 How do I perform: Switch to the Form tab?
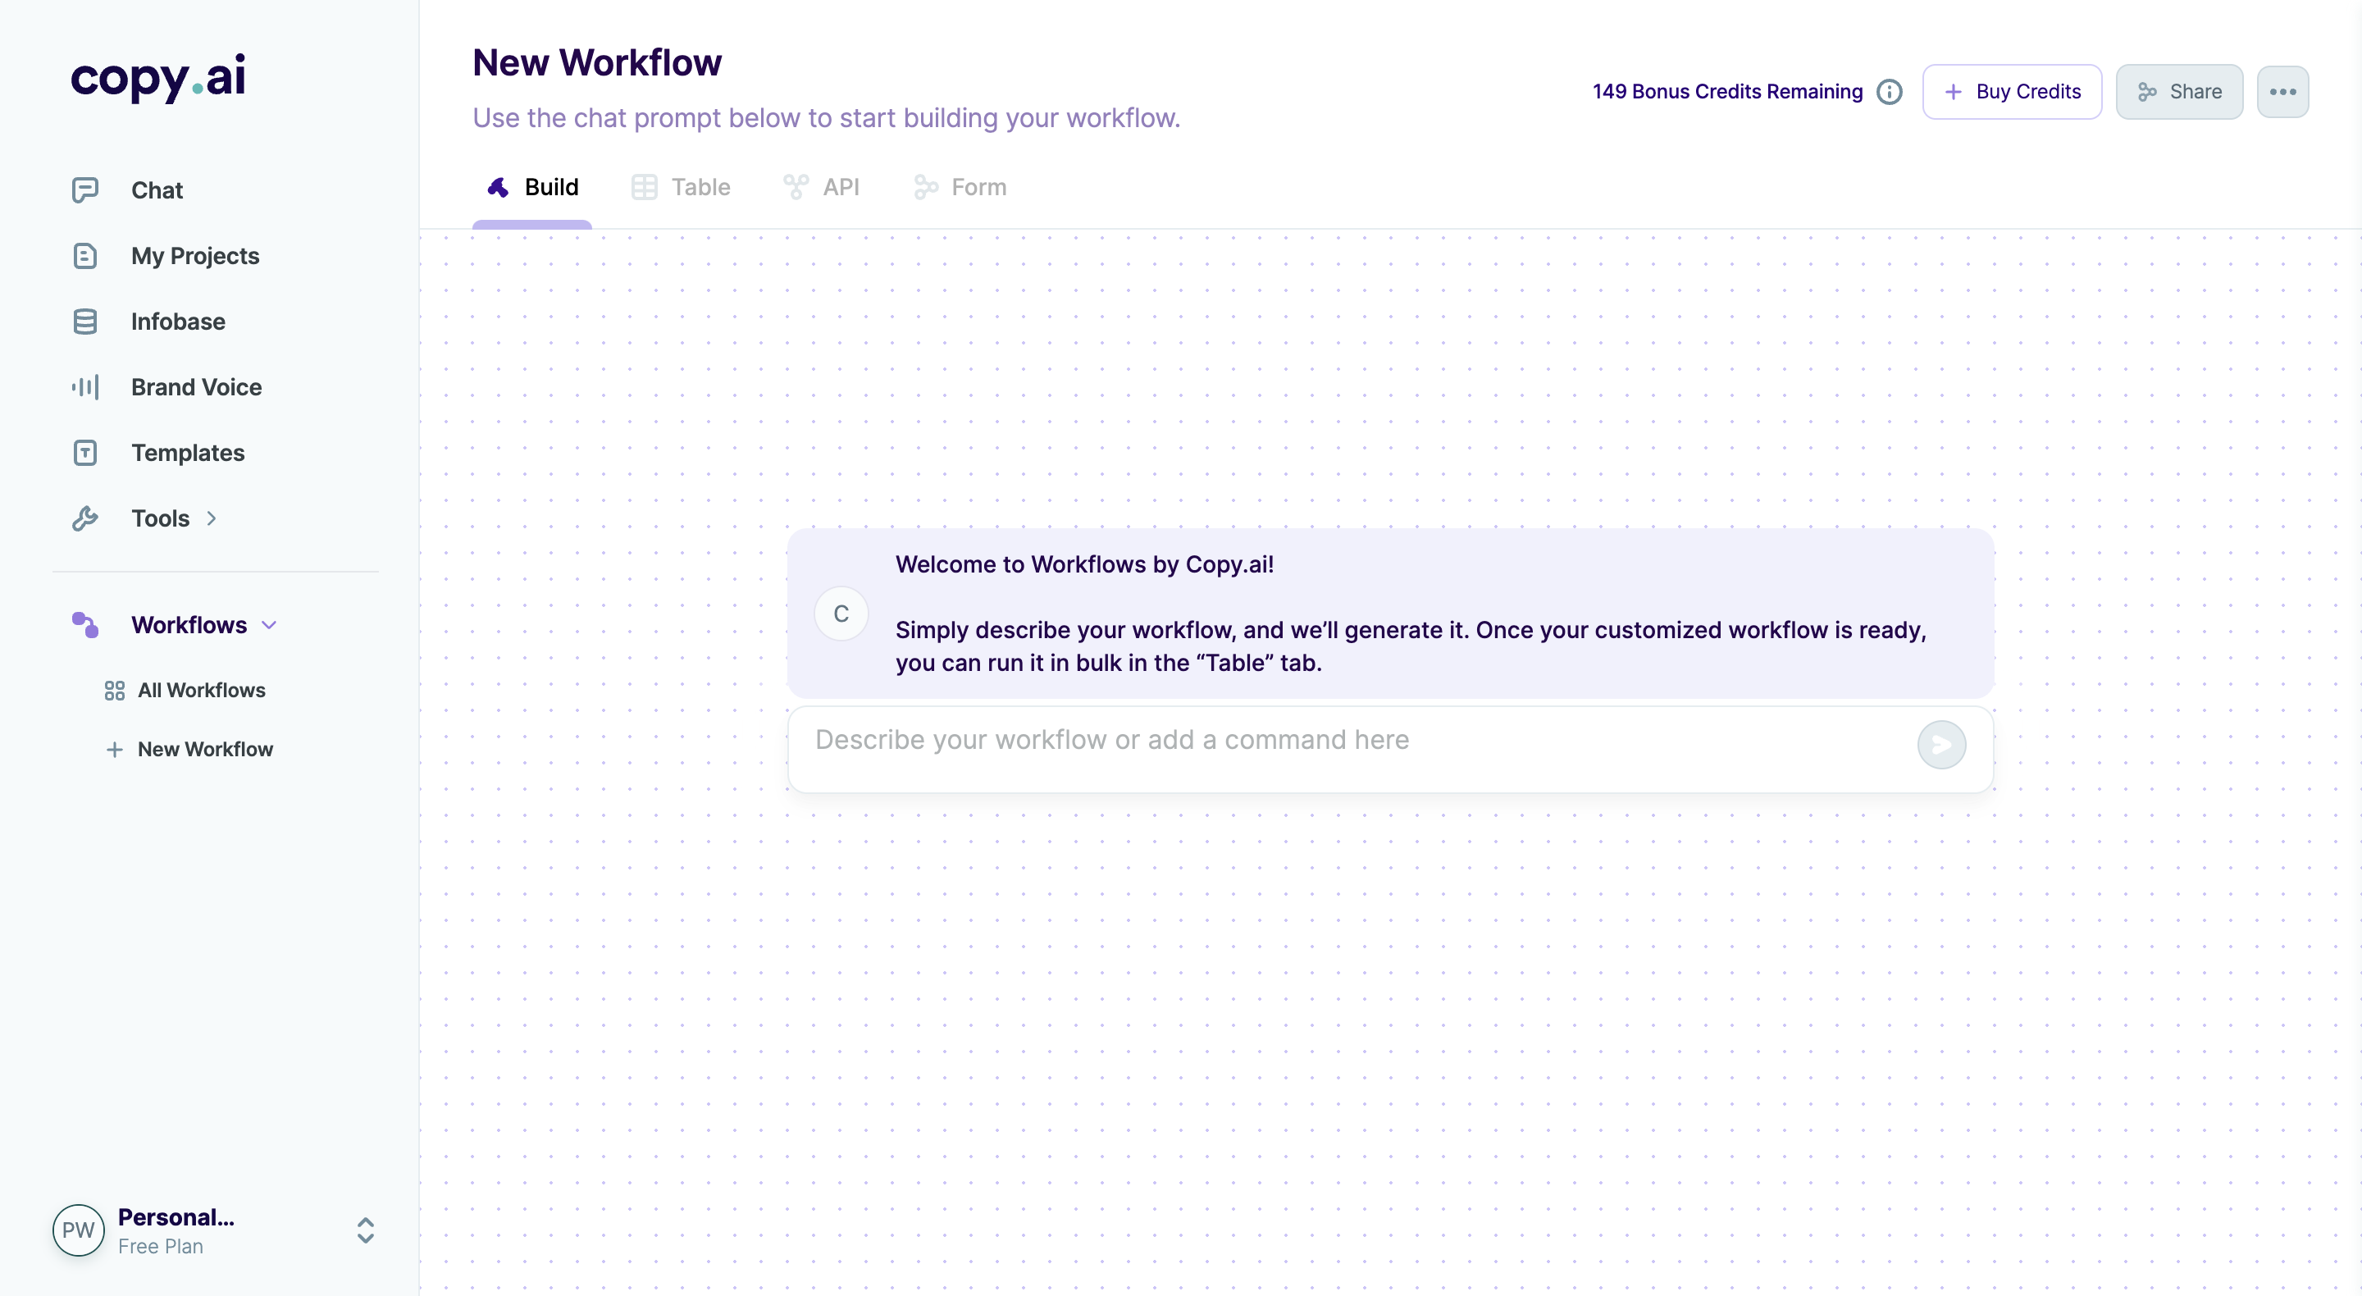(960, 187)
